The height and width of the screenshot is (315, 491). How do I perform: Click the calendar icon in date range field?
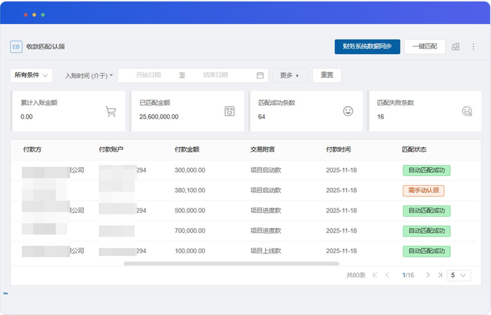pyautogui.click(x=260, y=75)
